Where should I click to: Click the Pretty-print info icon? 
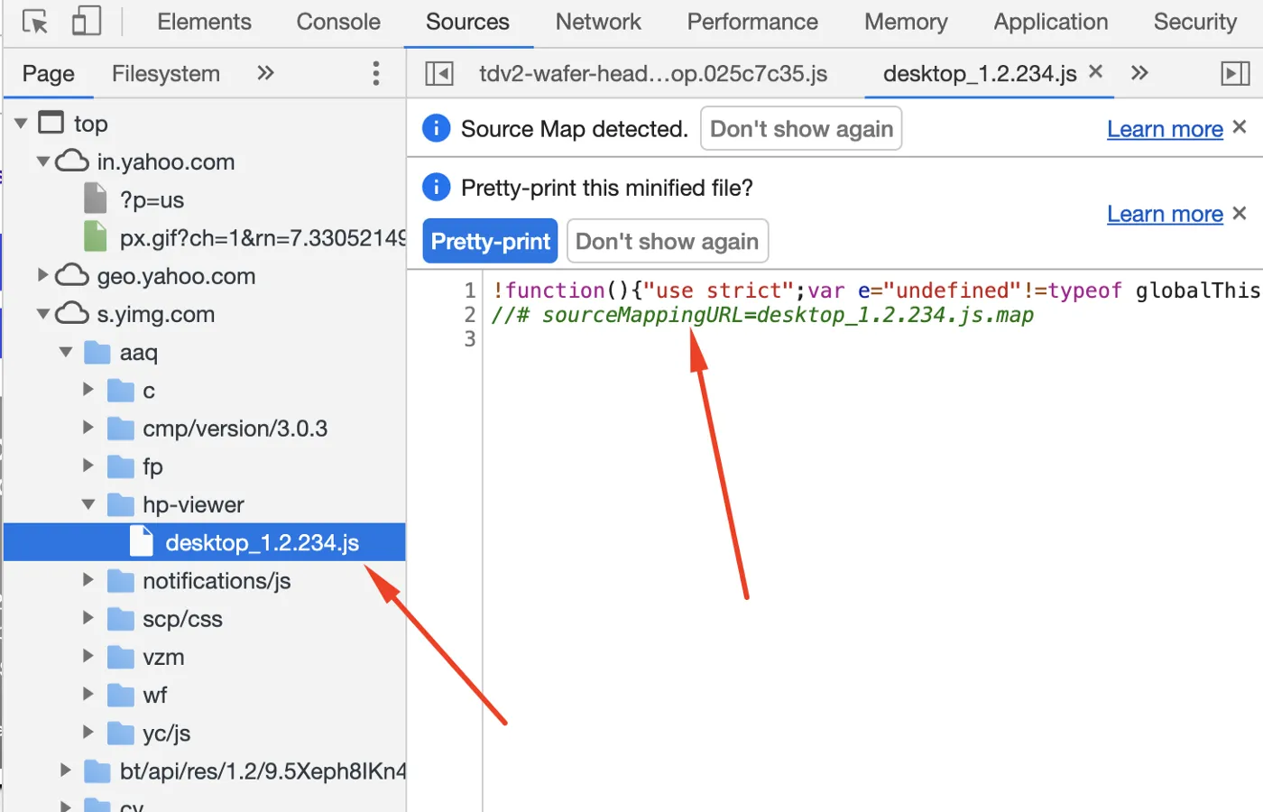pyautogui.click(x=437, y=187)
